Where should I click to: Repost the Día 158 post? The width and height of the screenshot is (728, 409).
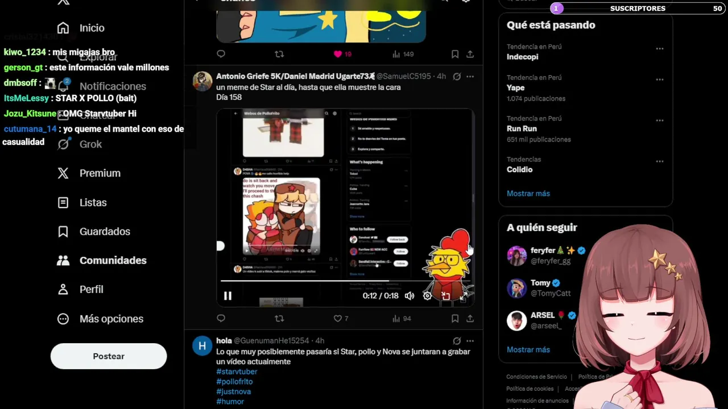(279, 319)
